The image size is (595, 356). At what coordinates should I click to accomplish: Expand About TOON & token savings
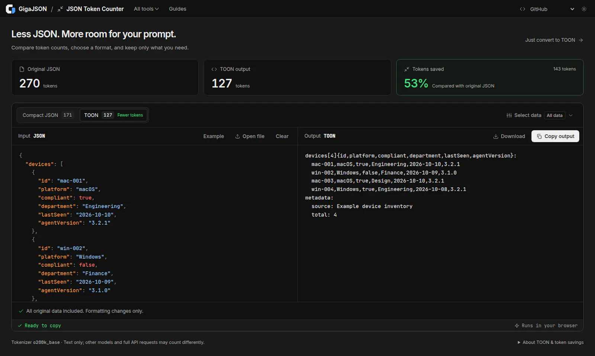tap(550, 342)
